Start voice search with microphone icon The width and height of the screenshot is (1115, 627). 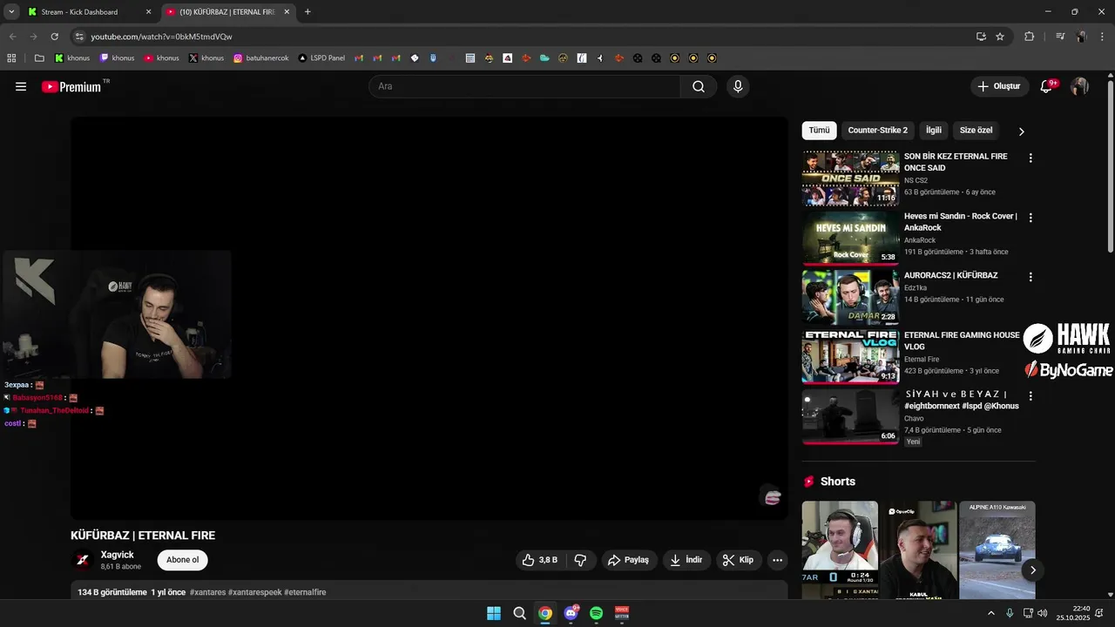pos(738,86)
